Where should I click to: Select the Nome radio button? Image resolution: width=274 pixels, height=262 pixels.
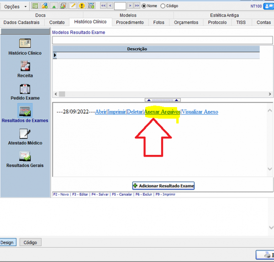[x=144, y=6]
